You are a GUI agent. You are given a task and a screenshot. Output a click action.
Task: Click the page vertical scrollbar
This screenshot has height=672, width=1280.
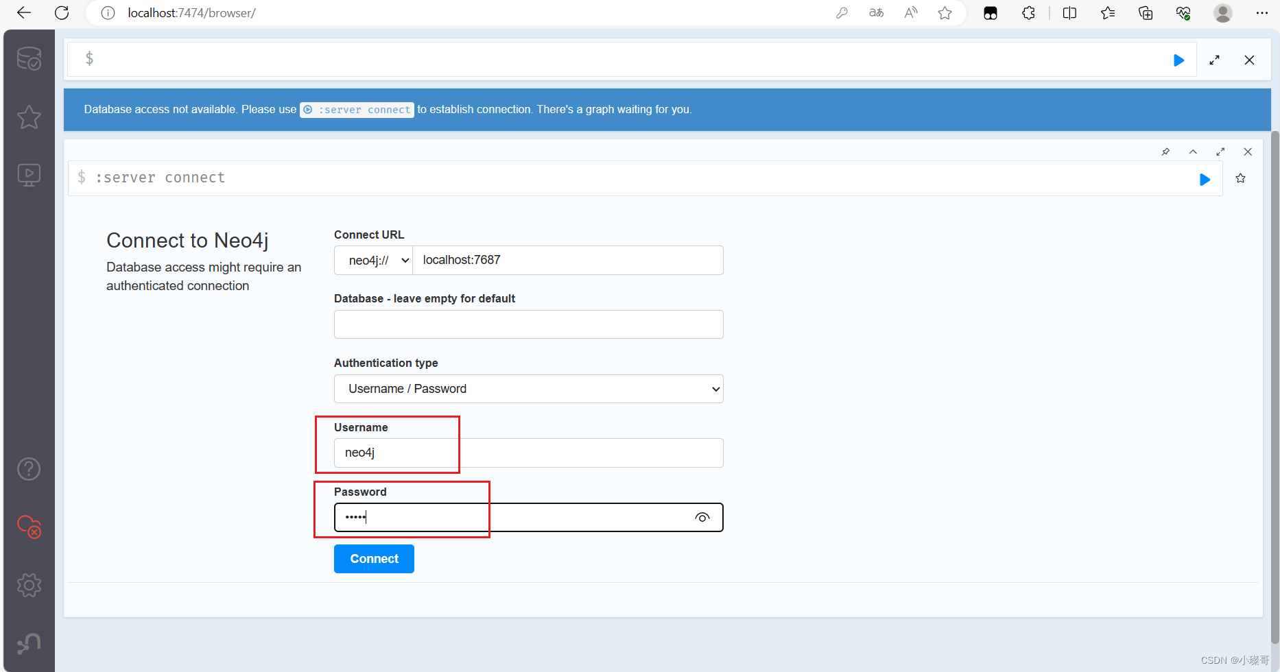pyautogui.click(x=1275, y=387)
